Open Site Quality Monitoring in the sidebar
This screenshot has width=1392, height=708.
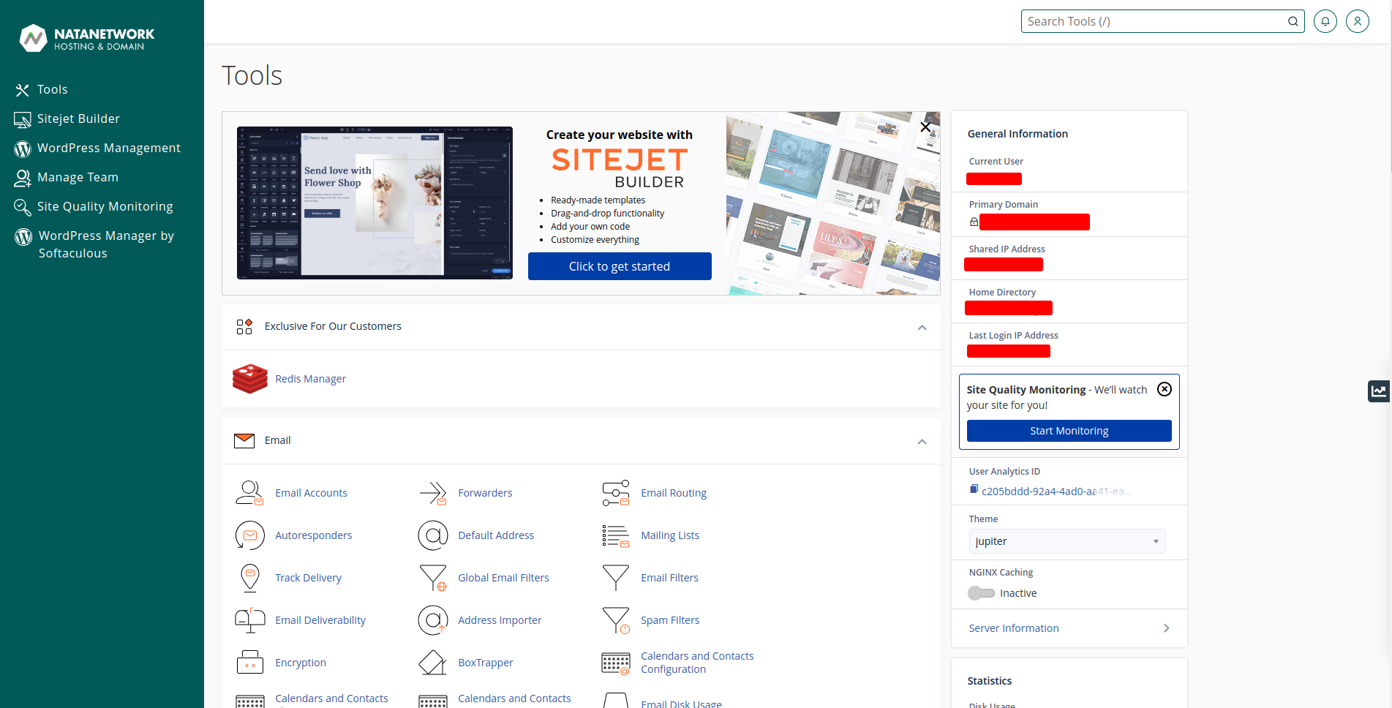[105, 206]
